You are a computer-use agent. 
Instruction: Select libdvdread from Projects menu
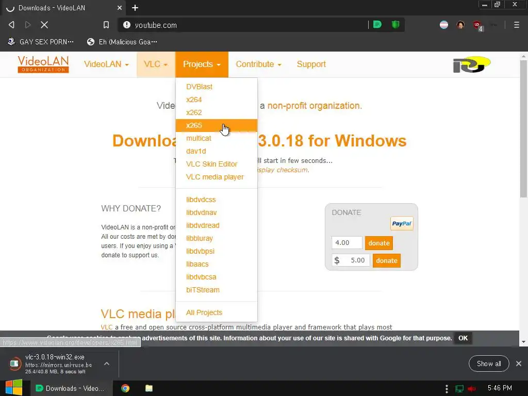pyautogui.click(x=217, y=225)
